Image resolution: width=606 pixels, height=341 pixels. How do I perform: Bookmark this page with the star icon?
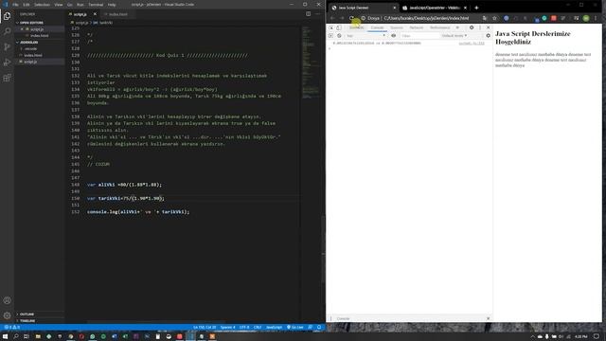tap(494, 18)
